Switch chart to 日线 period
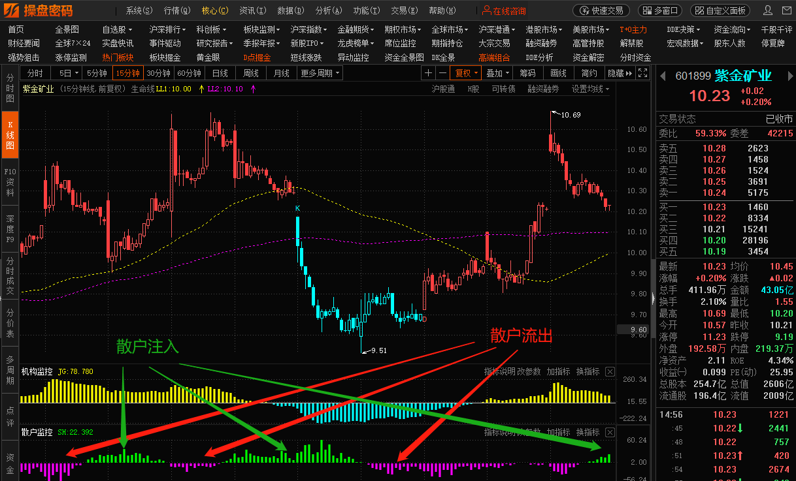 (x=220, y=73)
